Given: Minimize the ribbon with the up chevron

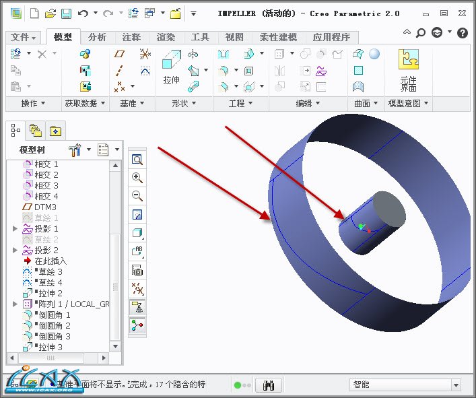Looking at the screenshot, I should pyautogui.click(x=407, y=32).
